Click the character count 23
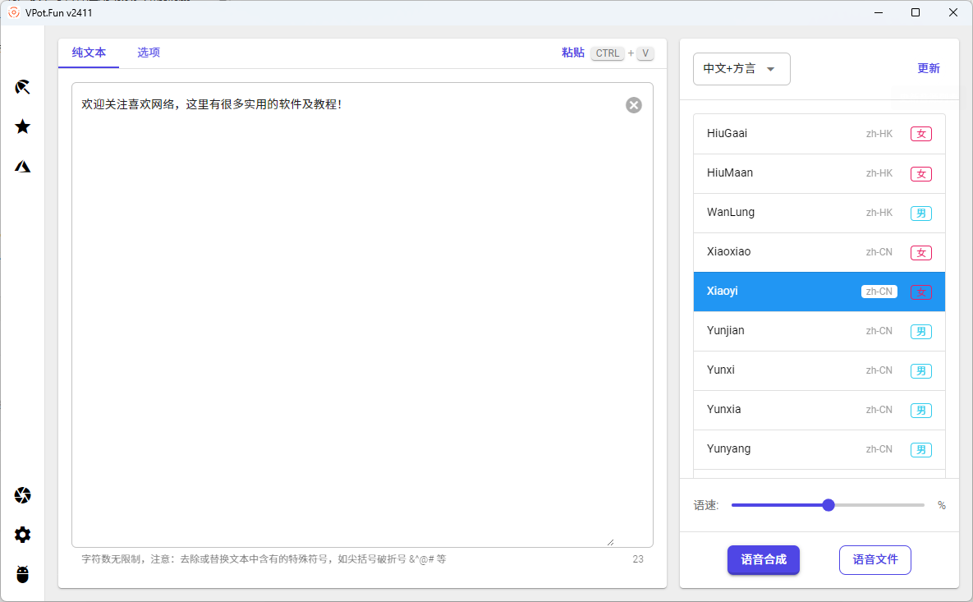Screen dimensions: 973x602 point(638,559)
